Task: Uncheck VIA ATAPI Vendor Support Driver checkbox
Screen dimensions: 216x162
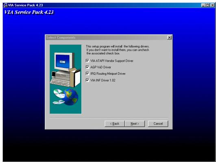Action: coord(87,60)
